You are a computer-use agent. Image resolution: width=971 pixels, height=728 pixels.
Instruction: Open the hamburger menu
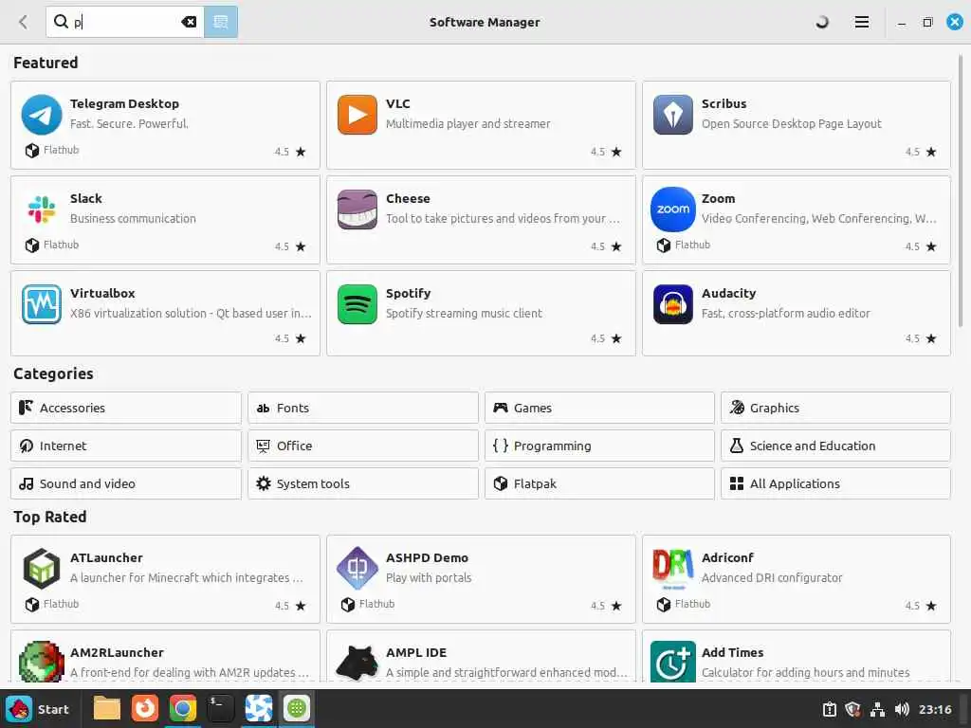click(861, 22)
